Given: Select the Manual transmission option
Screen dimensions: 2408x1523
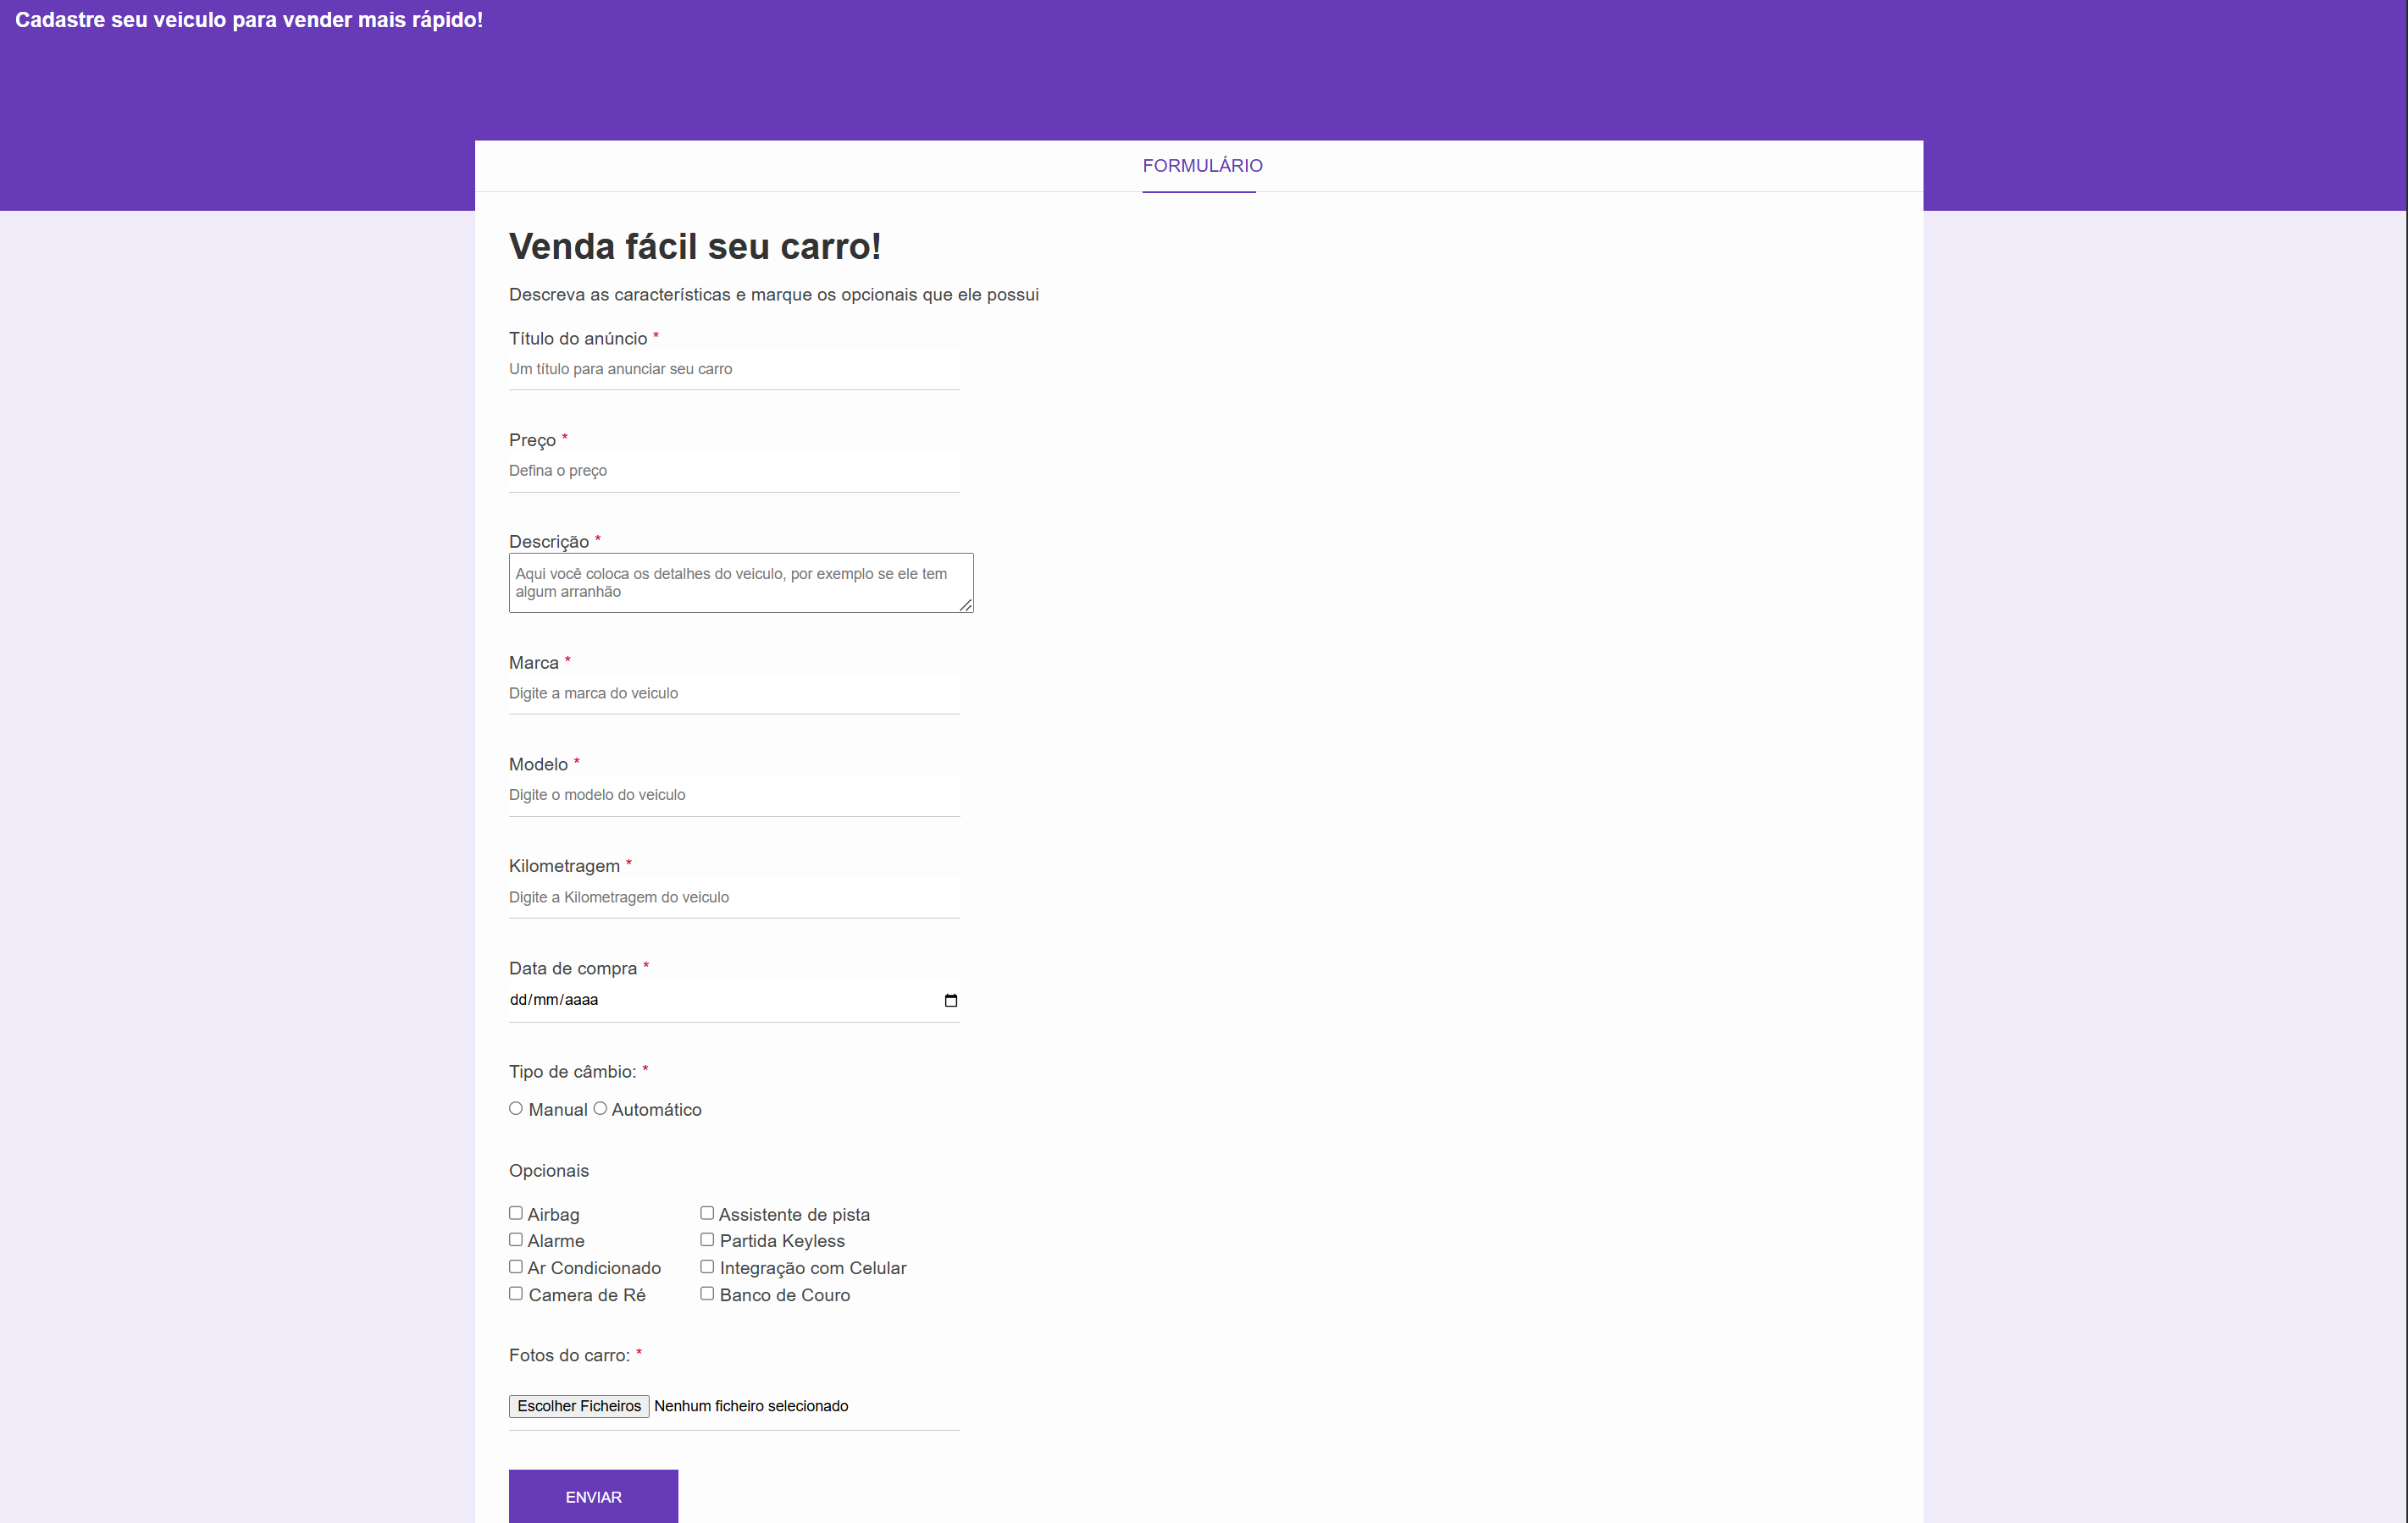Looking at the screenshot, I should pos(516,1108).
